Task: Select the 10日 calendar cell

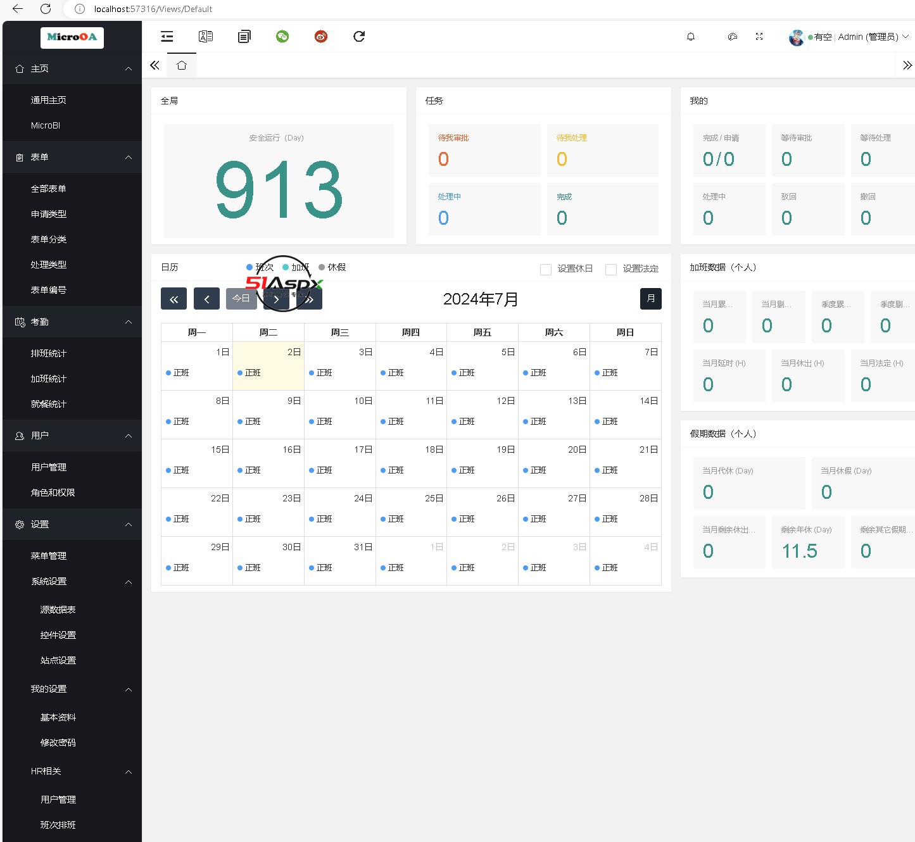Action: pos(340,415)
